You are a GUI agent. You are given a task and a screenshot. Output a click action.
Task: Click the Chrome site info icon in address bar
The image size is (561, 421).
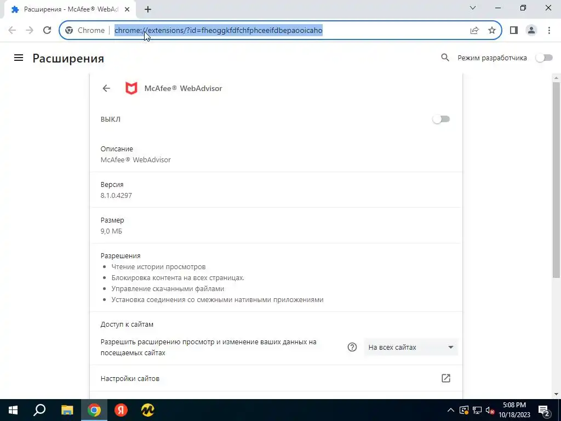point(69,30)
